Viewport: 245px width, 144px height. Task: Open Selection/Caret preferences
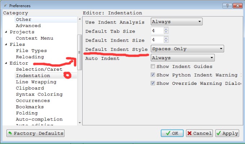(39, 69)
